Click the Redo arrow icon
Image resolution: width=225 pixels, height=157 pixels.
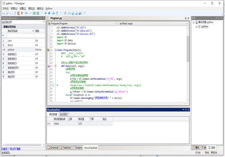[x=30, y=13]
